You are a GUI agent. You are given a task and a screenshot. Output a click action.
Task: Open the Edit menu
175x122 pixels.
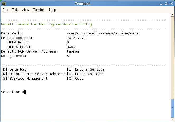point(15,10)
